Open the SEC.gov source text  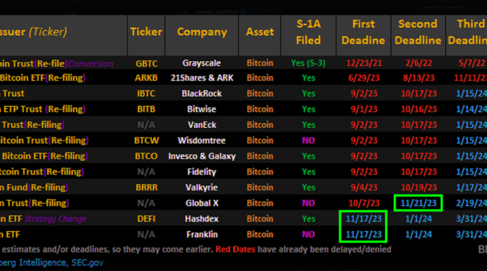click(87, 263)
